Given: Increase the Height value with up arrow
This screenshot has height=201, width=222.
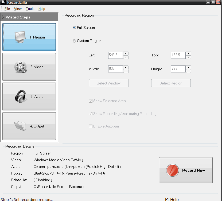Looking at the screenshot, I should click(x=188, y=67).
